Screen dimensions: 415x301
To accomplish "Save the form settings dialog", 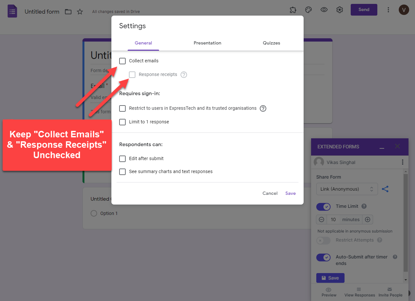I will (x=290, y=193).
